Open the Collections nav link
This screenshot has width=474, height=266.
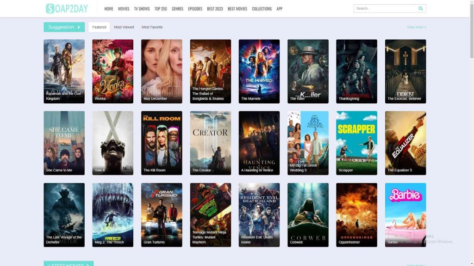point(262,9)
